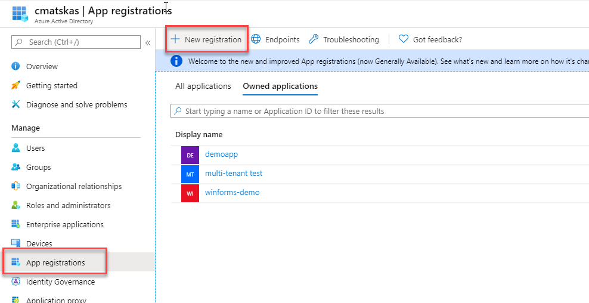Image resolution: width=589 pixels, height=303 pixels.
Task: Click the Getting started rocket icon
Action: click(15, 86)
